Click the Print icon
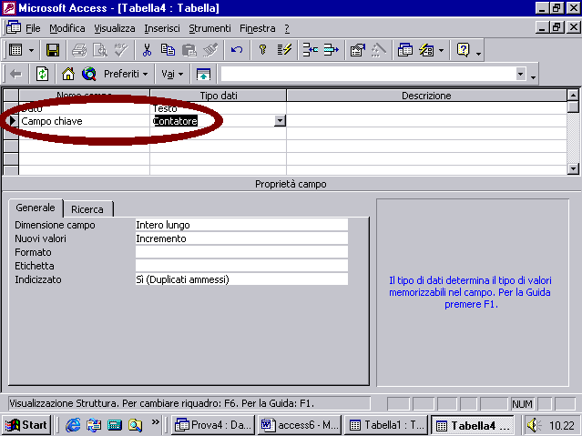This screenshot has width=582, height=436. click(79, 50)
